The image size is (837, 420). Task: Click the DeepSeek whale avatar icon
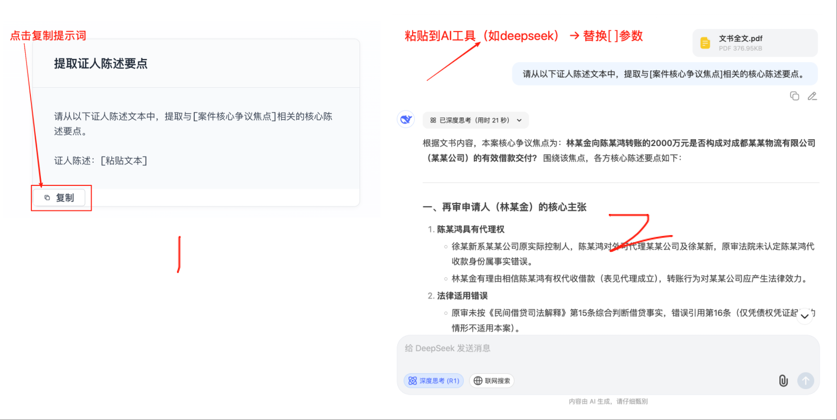[405, 119]
